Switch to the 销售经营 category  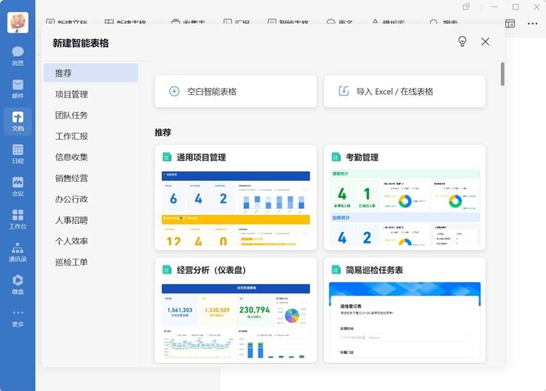point(72,178)
